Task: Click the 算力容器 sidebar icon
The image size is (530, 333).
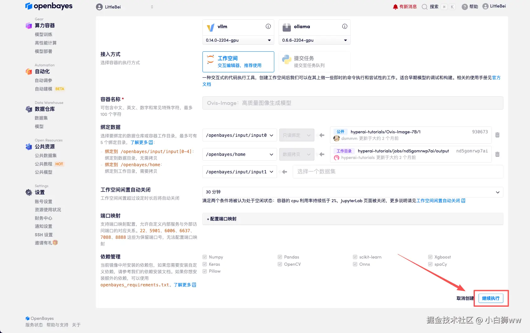Action: pyautogui.click(x=29, y=25)
